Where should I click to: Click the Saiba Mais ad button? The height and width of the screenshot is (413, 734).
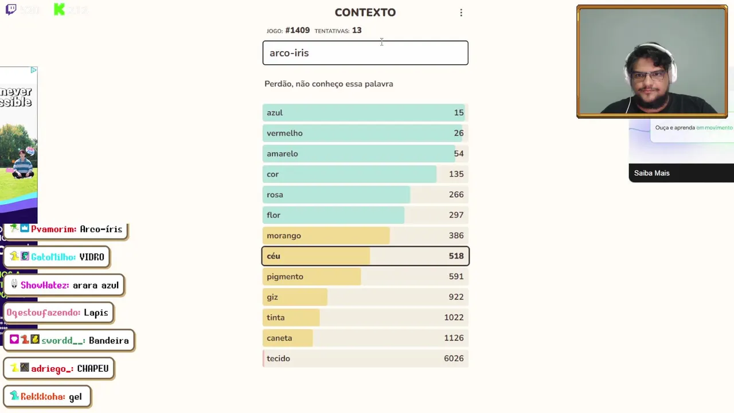[652, 173]
